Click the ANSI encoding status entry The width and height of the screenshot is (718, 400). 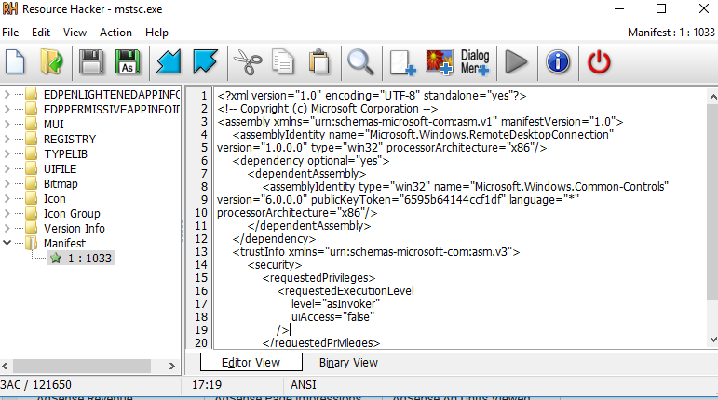[304, 385]
